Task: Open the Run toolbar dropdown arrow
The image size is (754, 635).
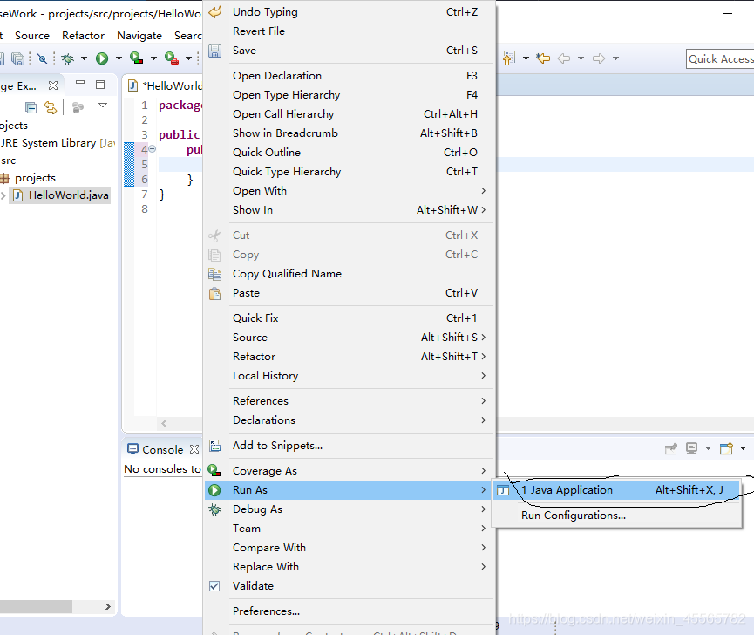Action: (119, 58)
